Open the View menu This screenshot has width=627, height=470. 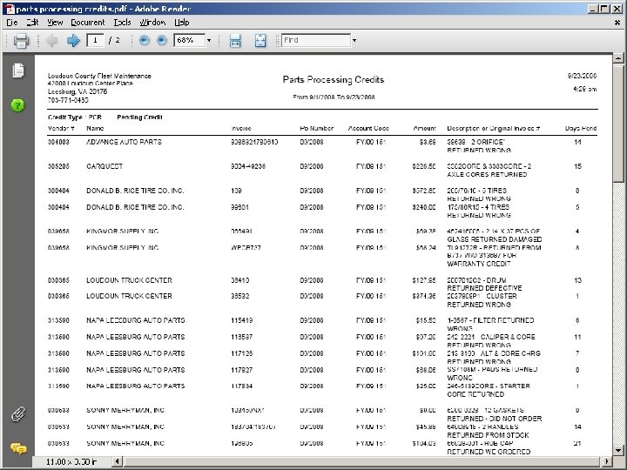[55, 23]
